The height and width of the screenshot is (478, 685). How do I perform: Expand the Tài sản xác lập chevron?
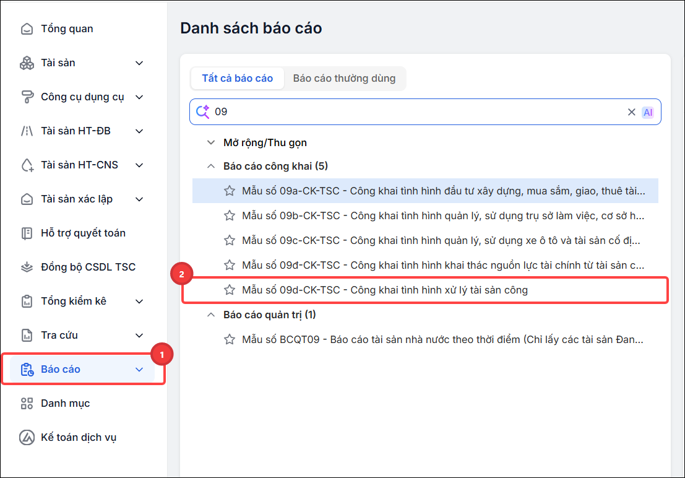[139, 199]
